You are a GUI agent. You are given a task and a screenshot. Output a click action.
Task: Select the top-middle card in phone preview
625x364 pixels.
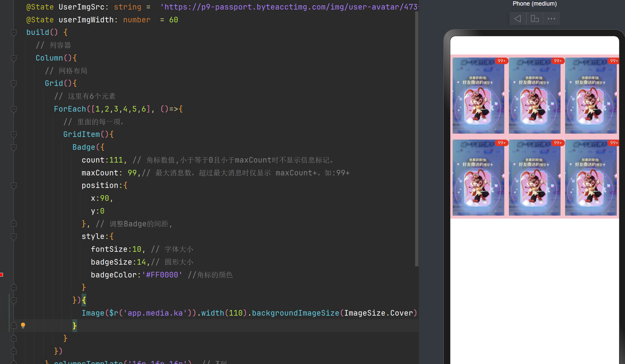point(535,96)
